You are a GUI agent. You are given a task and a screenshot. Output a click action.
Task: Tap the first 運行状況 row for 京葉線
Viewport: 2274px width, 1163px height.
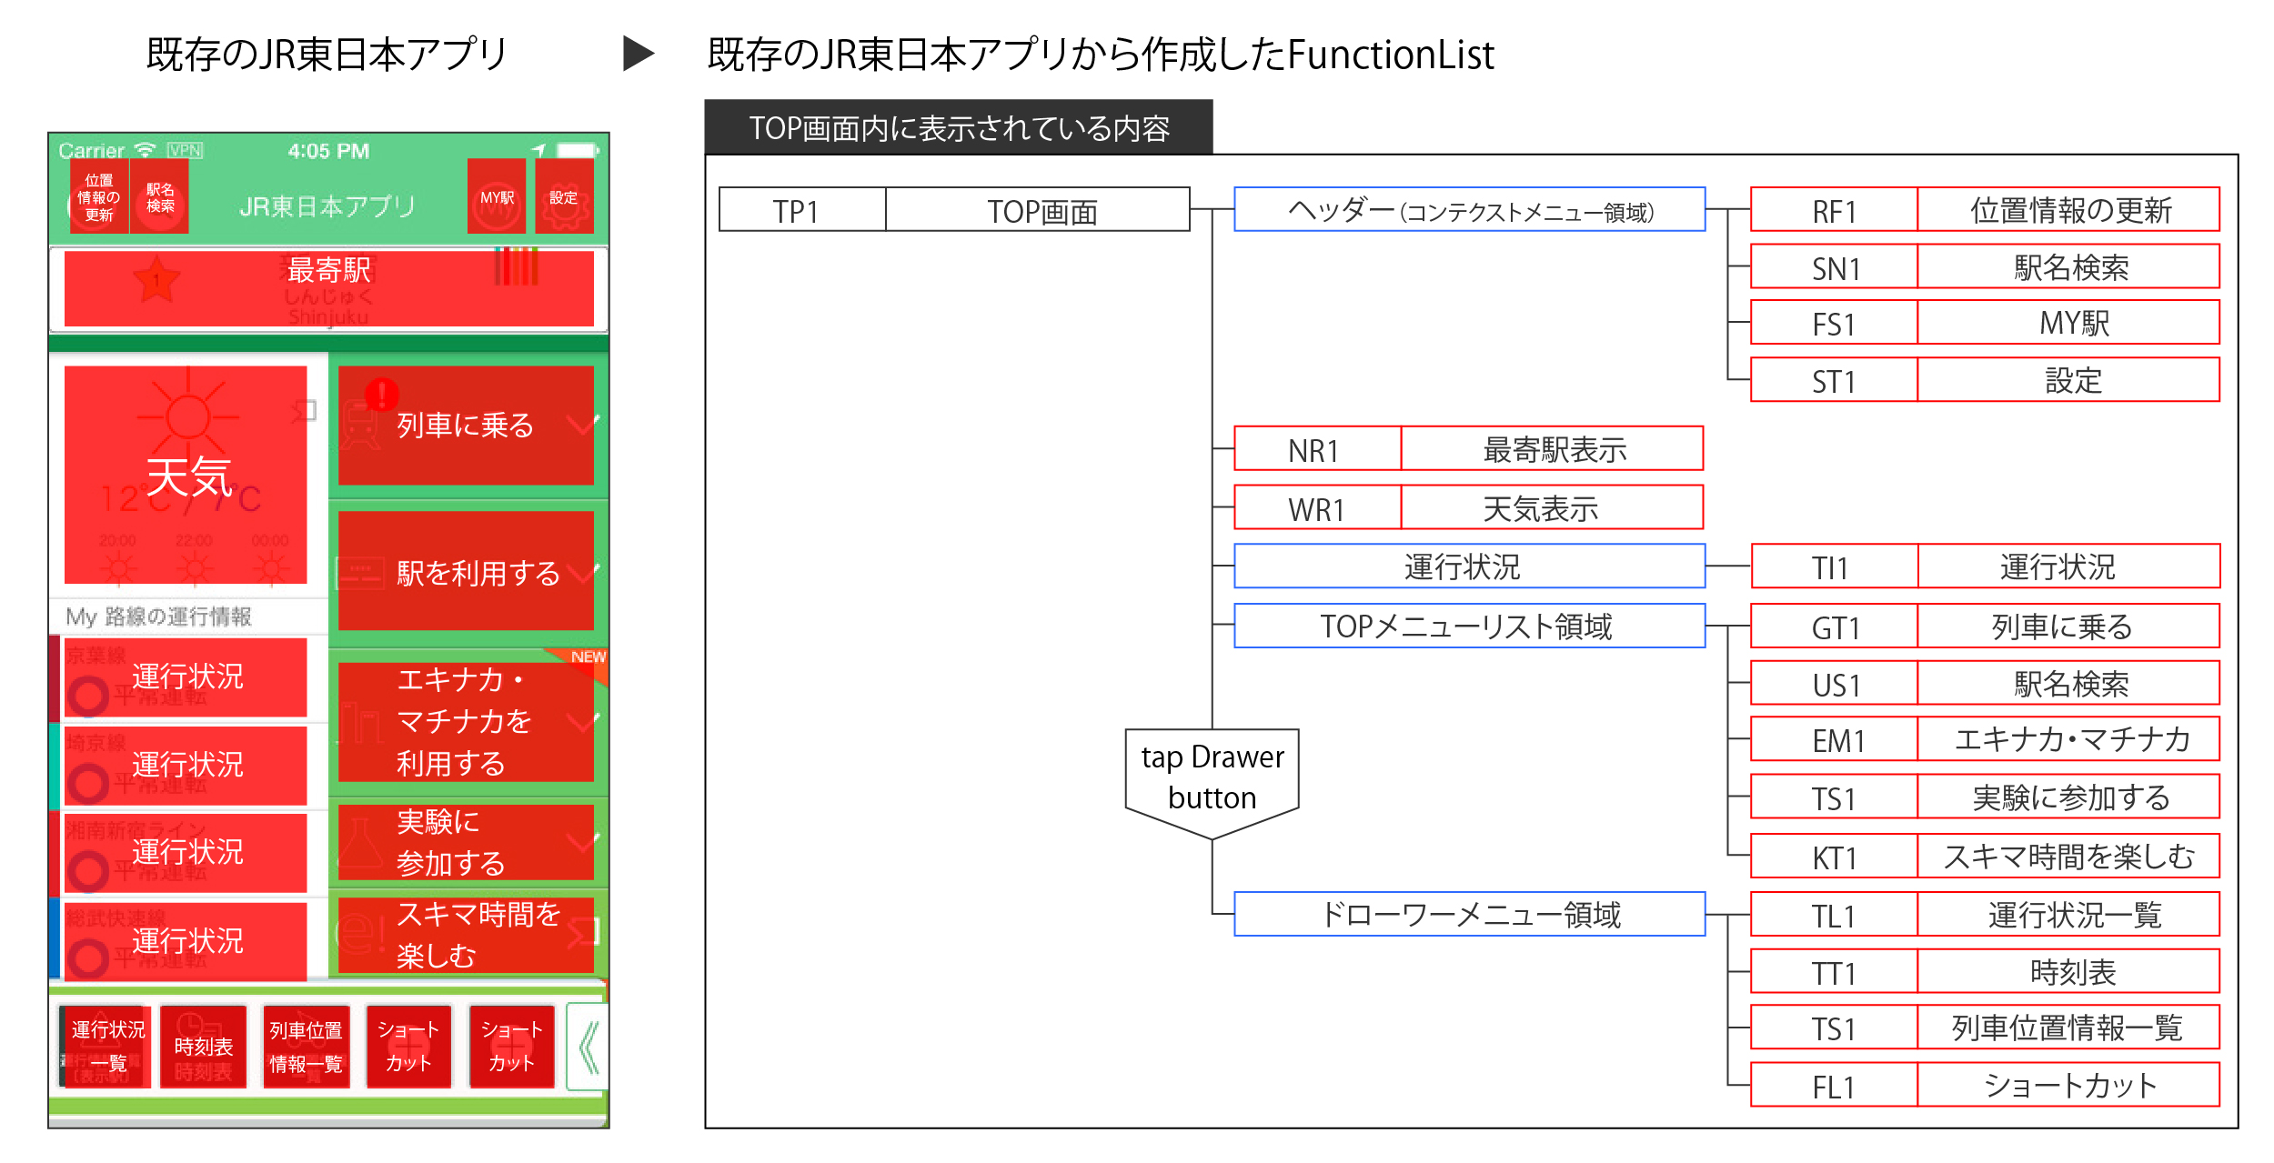pyautogui.click(x=186, y=677)
